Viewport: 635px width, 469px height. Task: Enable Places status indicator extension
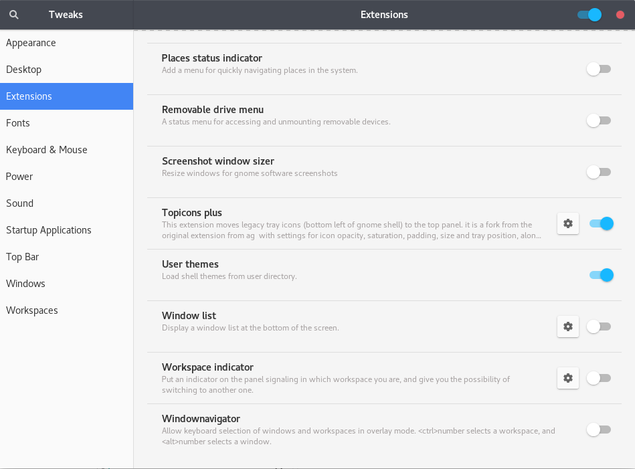599,69
